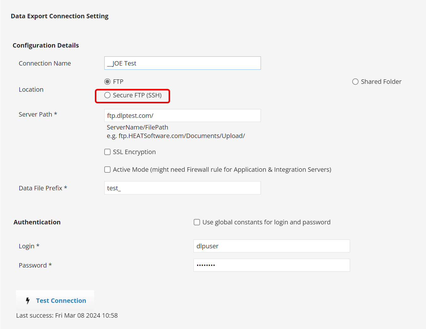
Task: Click the Last success timestamp text
Action: coord(67,315)
